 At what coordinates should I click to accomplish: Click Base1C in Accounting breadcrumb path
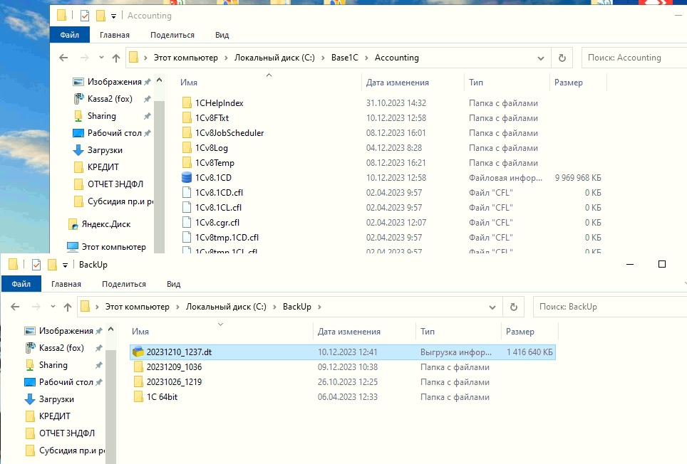[344, 58]
